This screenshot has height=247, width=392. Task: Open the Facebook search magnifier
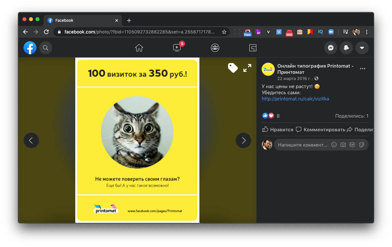(x=46, y=48)
